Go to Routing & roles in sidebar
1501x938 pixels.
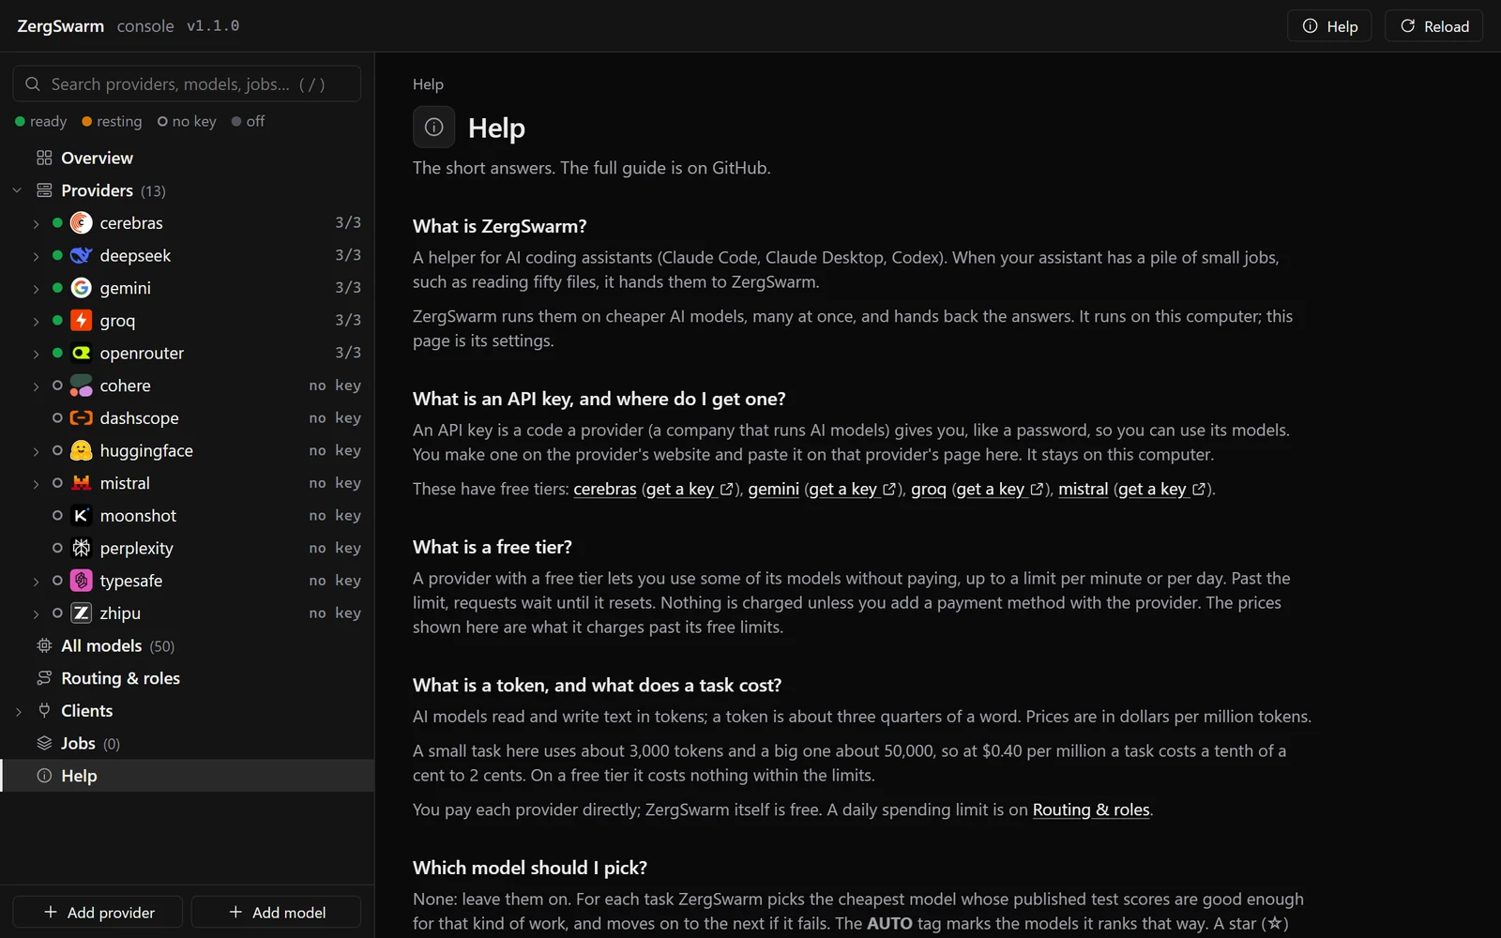188,678
